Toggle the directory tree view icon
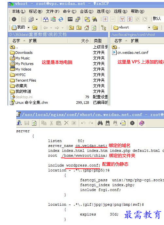This screenshot has height=225, width=164. 104,28
